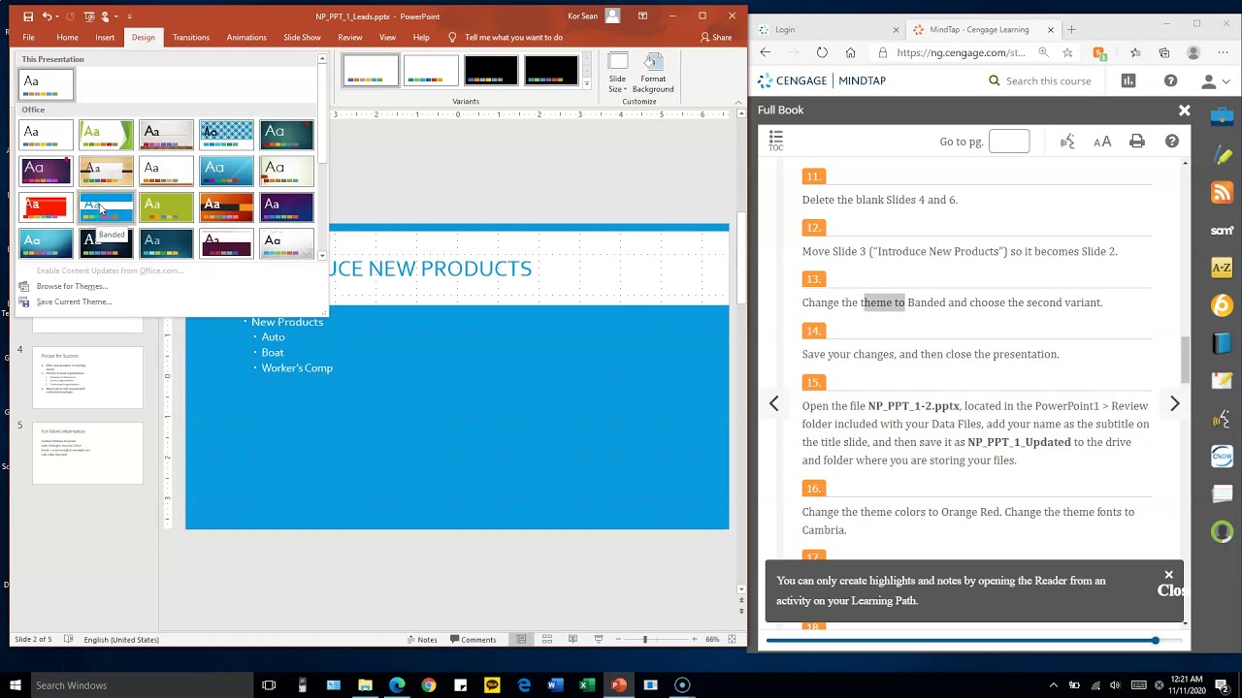1242x698 pixels.
Task: Click Search this course field
Action: click(1048, 80)
